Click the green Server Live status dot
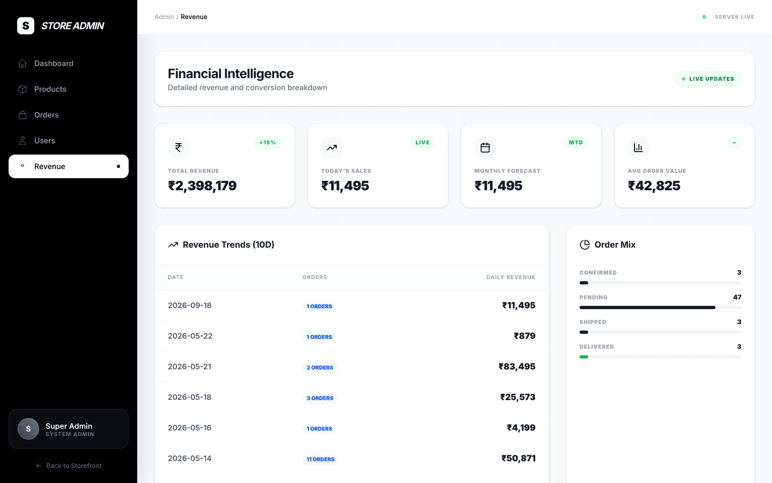 pos(704,17)
